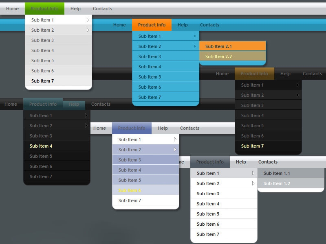This screenshot has width=326, height=244.
Task: Open Contacts beside slate gray Product Info
Action: tap(268, 162)
